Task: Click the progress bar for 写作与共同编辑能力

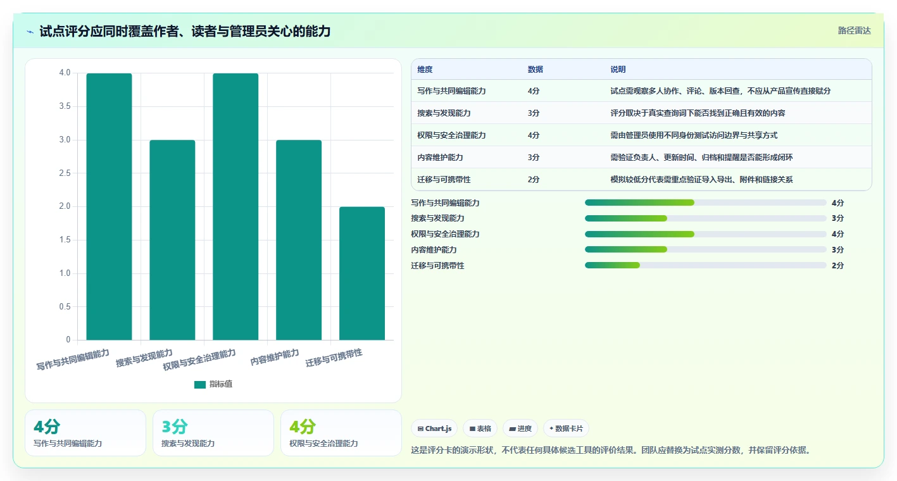Action: [x=706, y=203]
